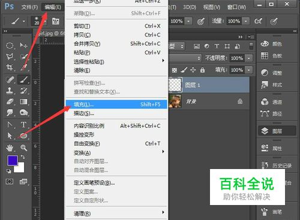Open 填充 100% fill dropdown arrow
Image resolution: width=300 pixels, height=220 pixels.
(x=249, y=70)
